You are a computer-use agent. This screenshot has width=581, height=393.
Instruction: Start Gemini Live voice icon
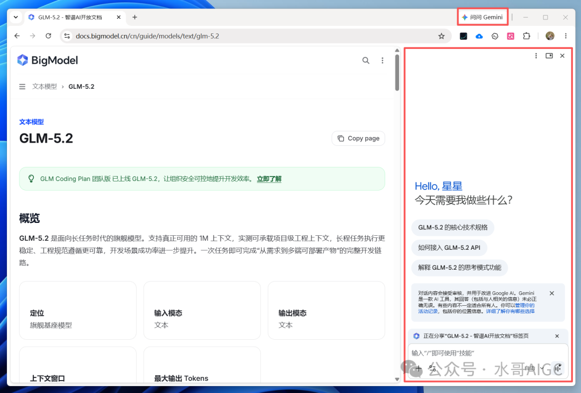point(558,368)
